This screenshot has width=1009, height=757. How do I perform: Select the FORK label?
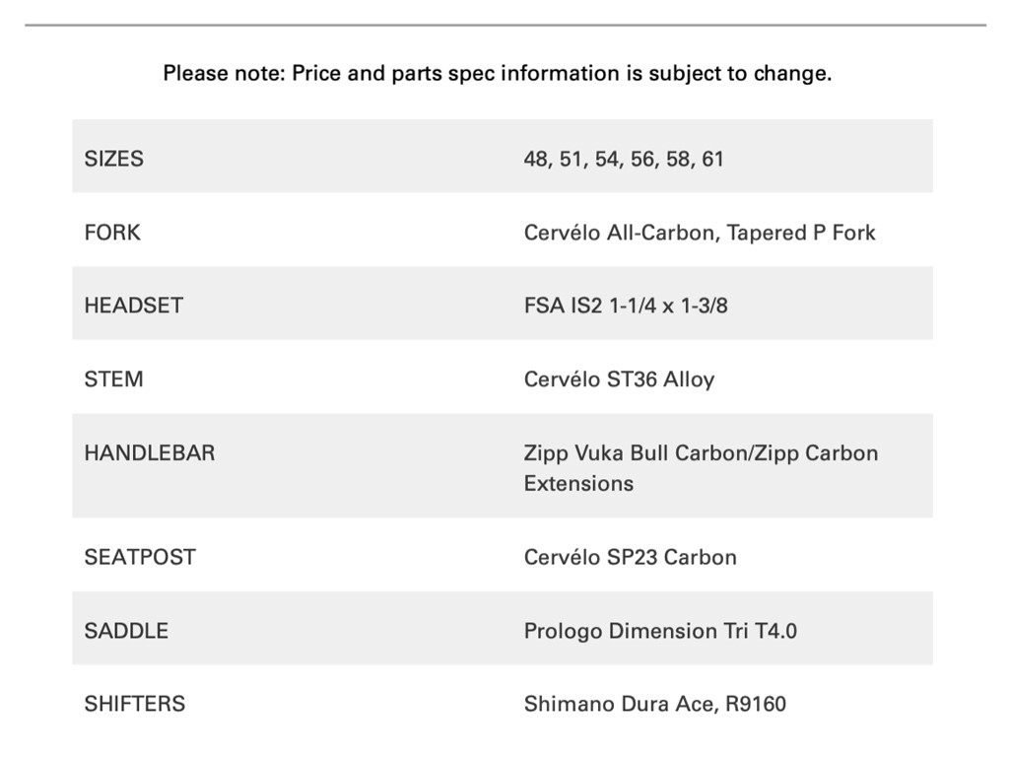(x=112, y=233)
